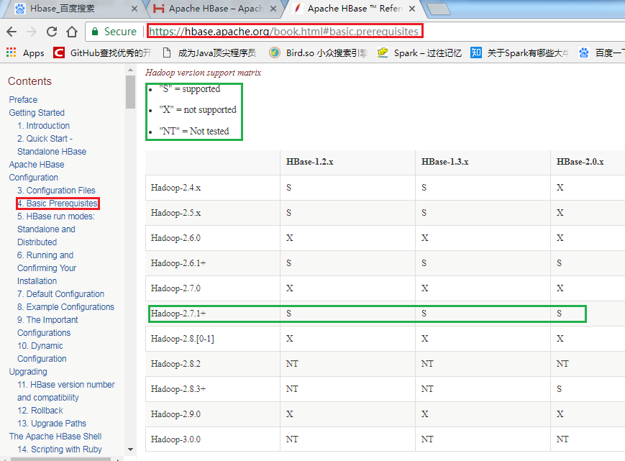Close the Apache HBase – Apache tab
The image size is (625, 461).
(x=273, y=9)
